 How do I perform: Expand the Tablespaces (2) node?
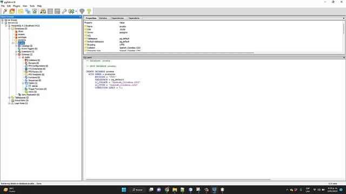click(x=9, y=98)
